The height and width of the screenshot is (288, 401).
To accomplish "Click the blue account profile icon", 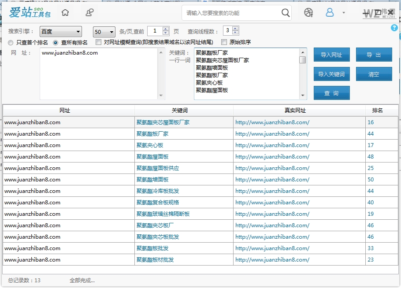I will click(330, 13).
